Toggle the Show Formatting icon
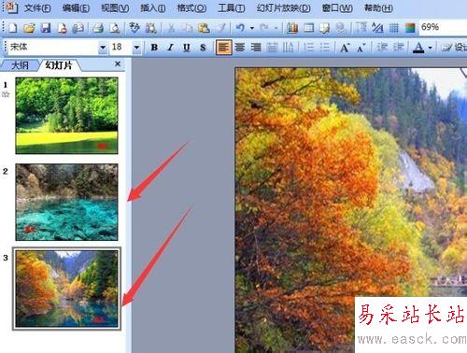The image size is (467, 353). 377,28
